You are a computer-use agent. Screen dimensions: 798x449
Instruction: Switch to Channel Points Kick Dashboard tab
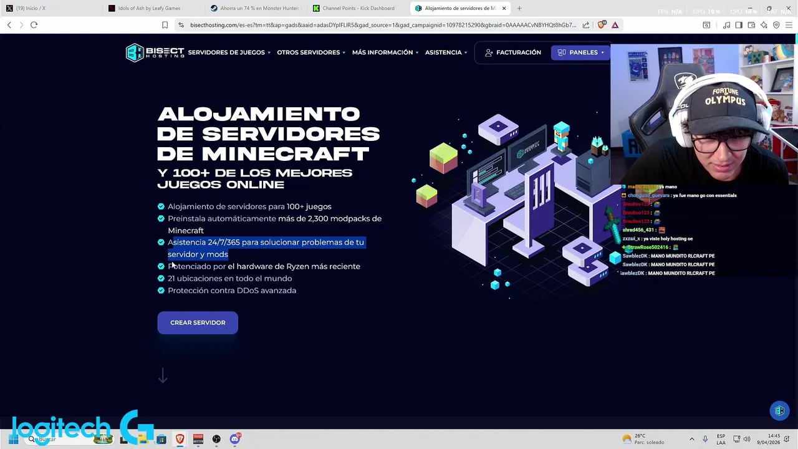click(x=358, y=8)
